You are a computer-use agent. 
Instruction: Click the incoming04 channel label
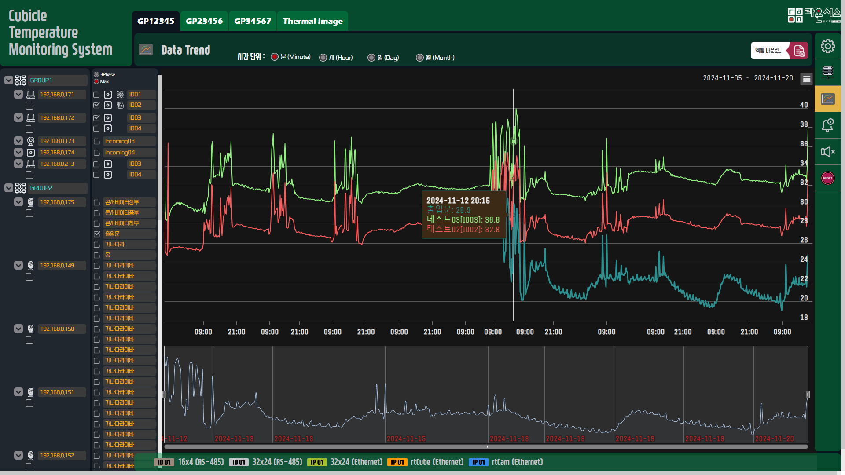(x=129, y=153)
